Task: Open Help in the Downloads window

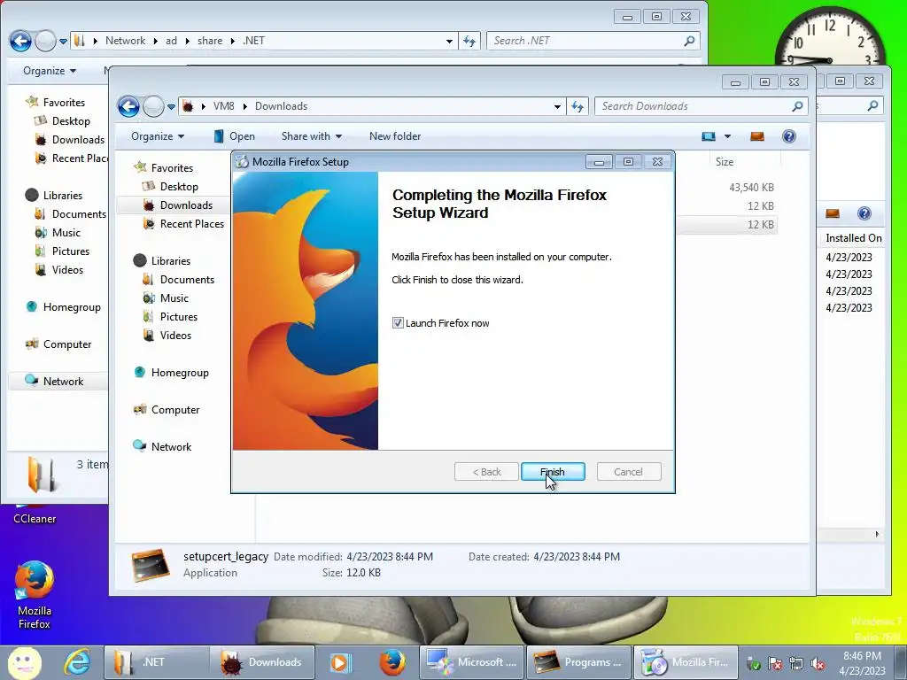Action: [789, 136]
